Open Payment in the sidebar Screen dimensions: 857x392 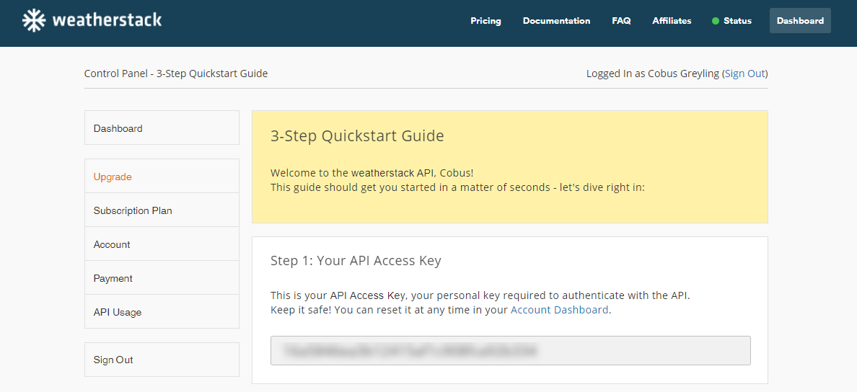(x=162, y=278)
